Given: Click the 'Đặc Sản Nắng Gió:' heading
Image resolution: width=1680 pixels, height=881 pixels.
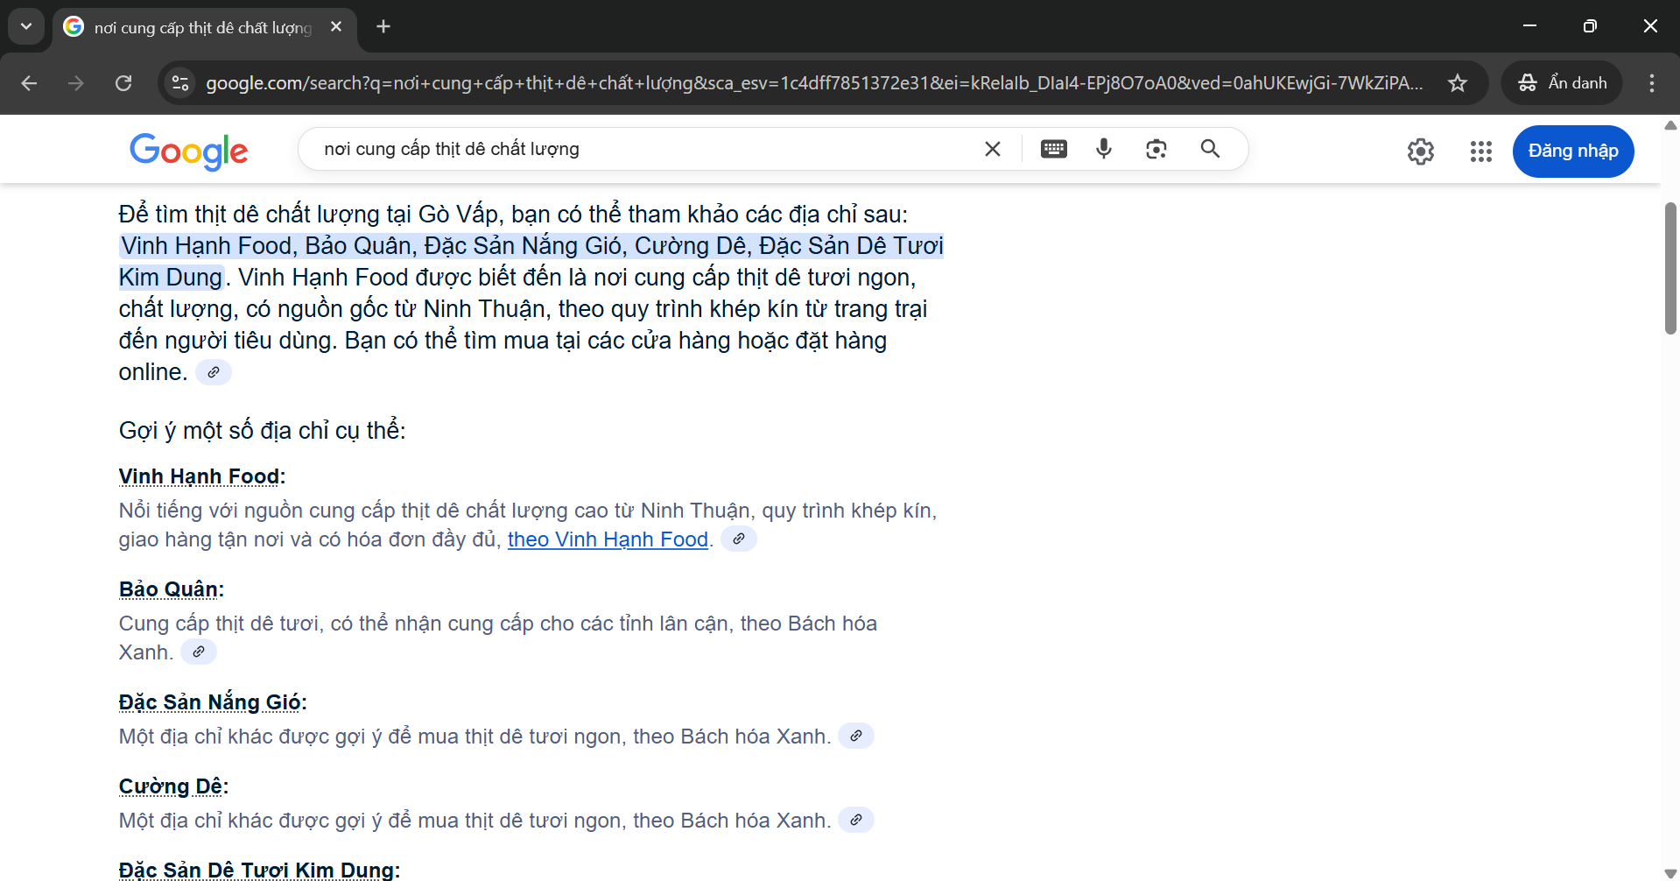Looking at the screenshot, I should pos(213,702).
